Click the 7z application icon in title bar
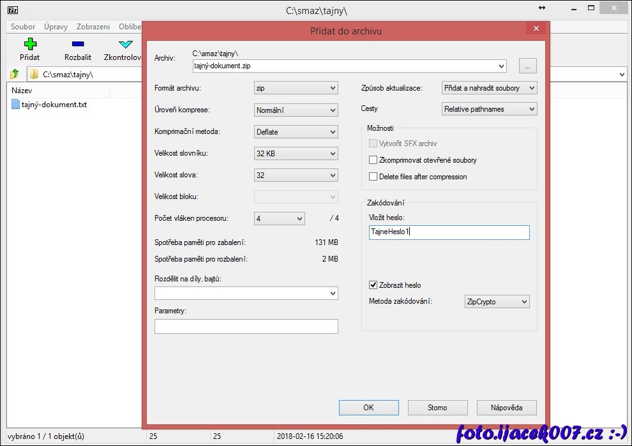The image size is (632, 446). [x=12, y=10]
